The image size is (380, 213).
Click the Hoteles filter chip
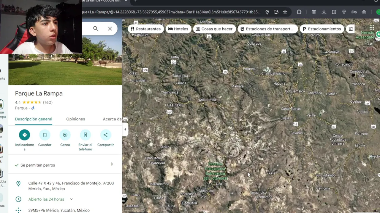tap(178, 29)
